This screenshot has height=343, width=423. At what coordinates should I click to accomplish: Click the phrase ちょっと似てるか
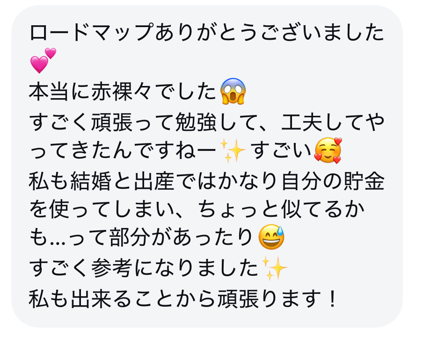click(x=281, y=209)
